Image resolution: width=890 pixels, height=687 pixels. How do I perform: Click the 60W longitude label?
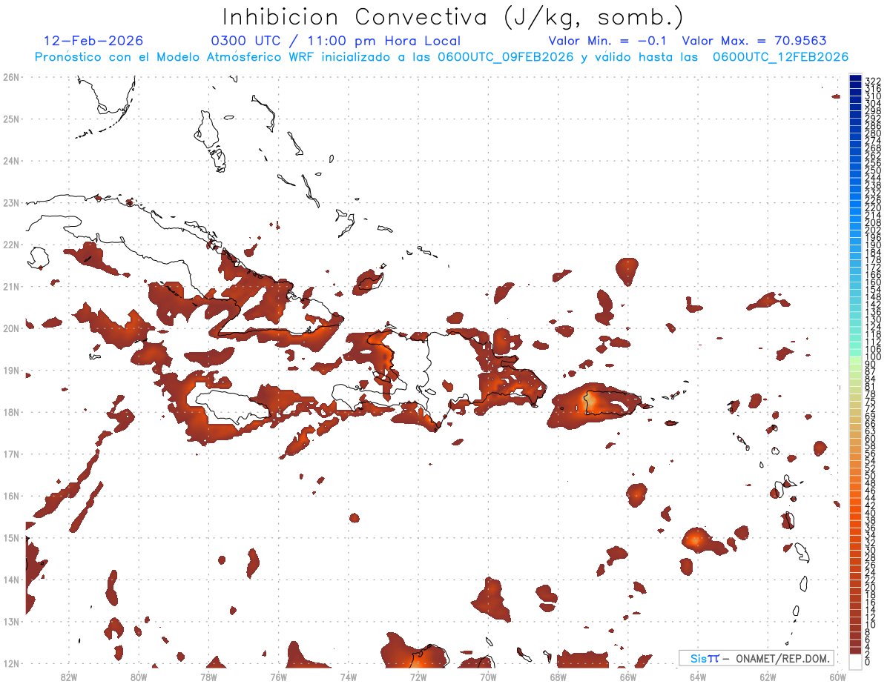(837, 677)
